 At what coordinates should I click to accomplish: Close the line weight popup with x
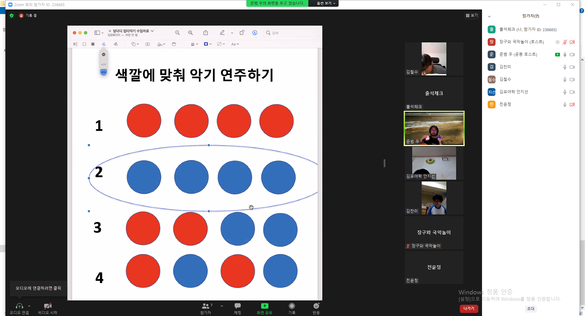pyautogui.click(x=104, y=54)
